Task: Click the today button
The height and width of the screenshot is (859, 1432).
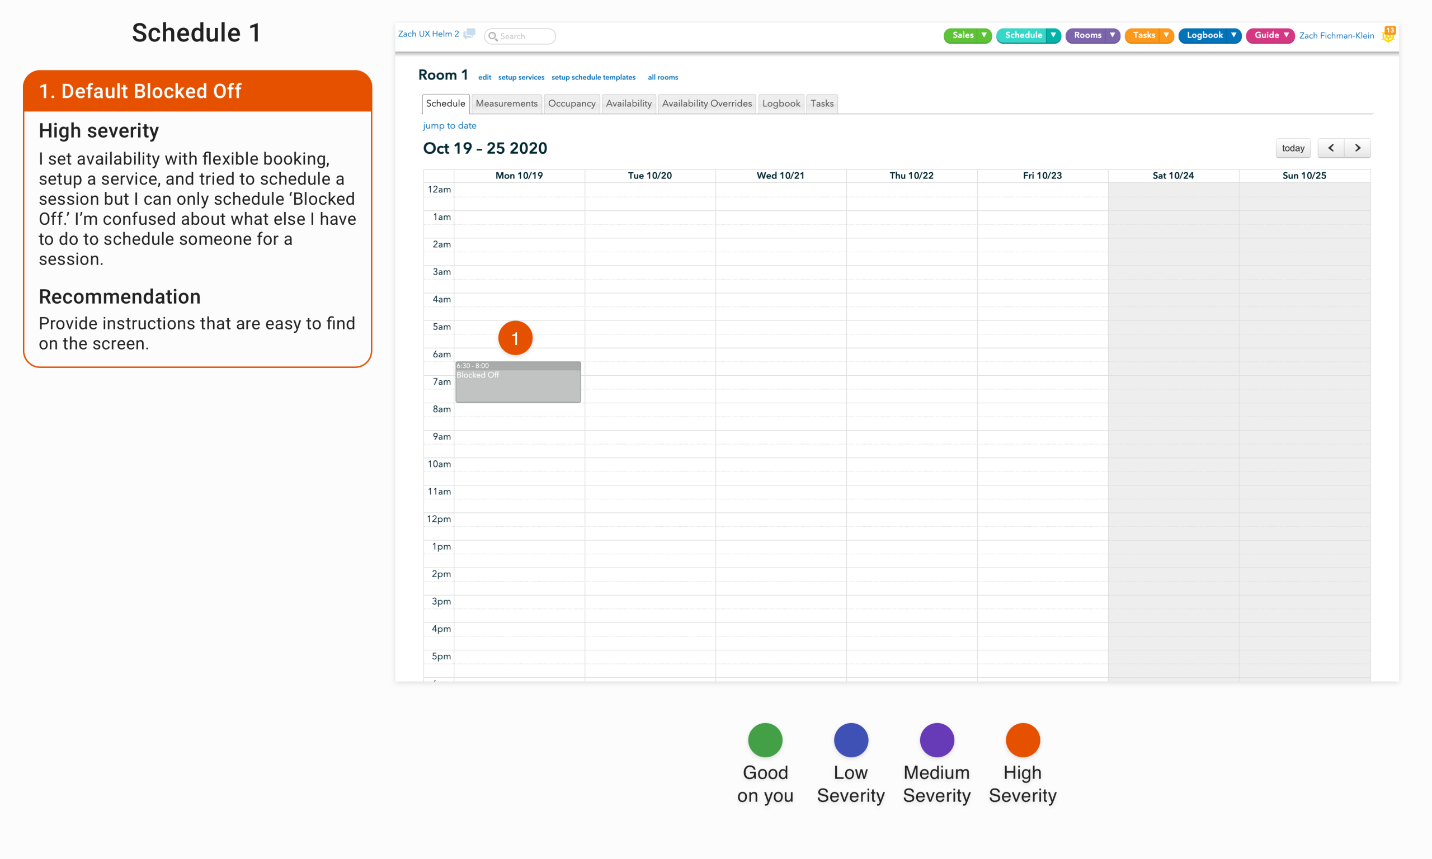Action: (x=1293, y=148)
